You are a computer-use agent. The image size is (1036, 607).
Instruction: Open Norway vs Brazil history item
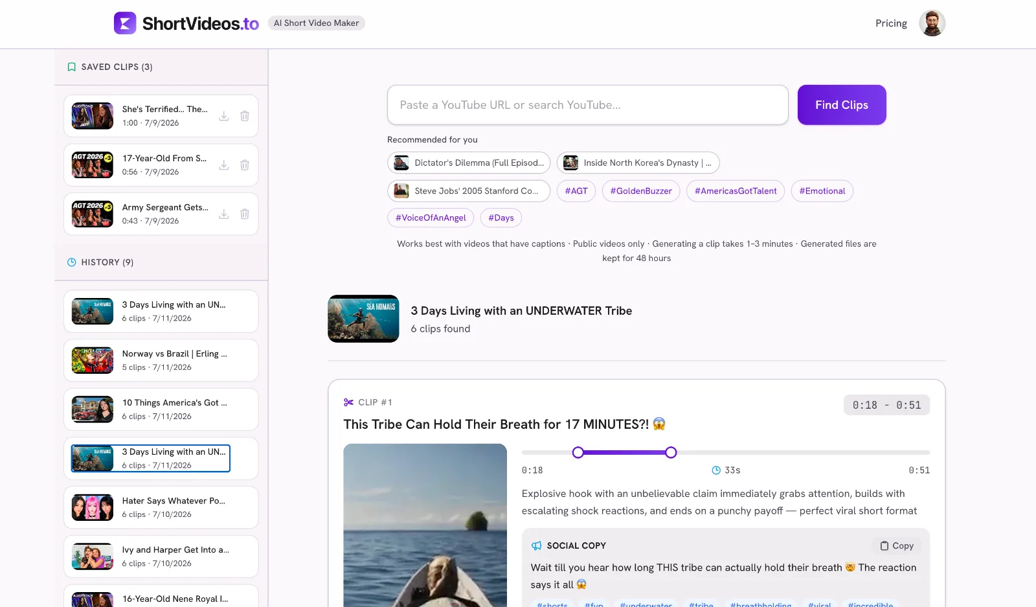pos(161,360)
